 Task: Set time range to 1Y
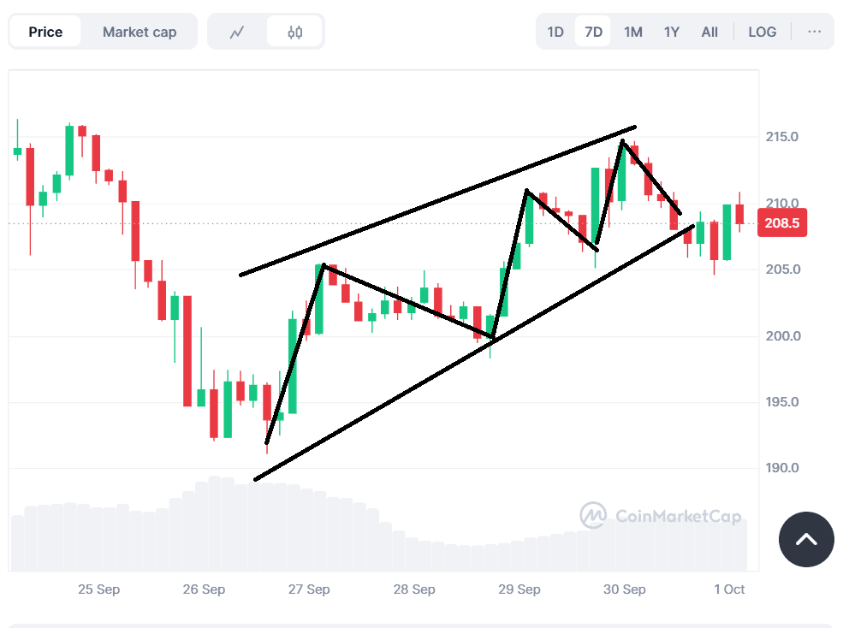coord(672,33)
